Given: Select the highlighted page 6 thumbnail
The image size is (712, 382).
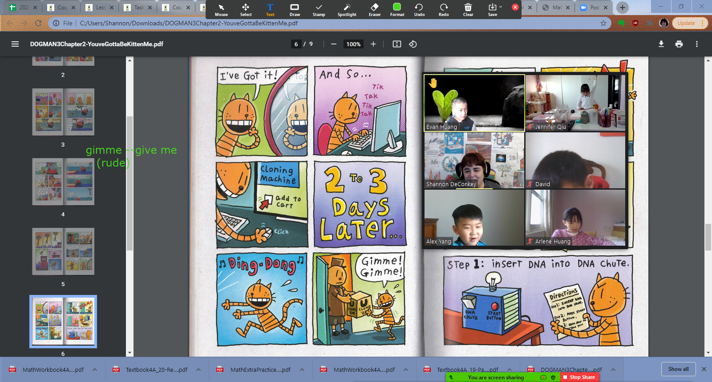Looking at the screenshot, I should pos(63,321).
